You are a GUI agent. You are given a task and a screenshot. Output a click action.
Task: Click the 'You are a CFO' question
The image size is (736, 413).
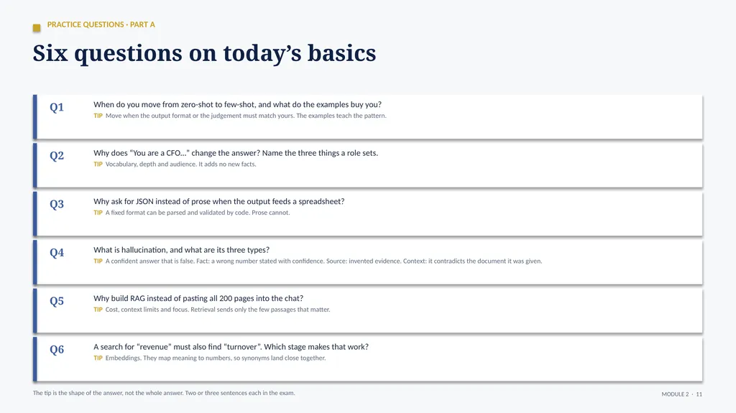(x=236, y=153)
